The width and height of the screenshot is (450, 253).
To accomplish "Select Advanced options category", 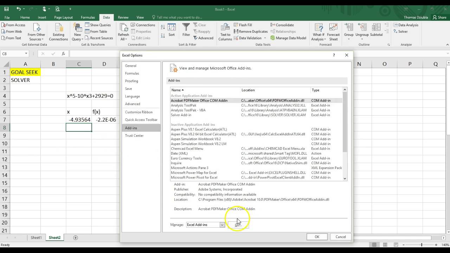I will point(141,104).
